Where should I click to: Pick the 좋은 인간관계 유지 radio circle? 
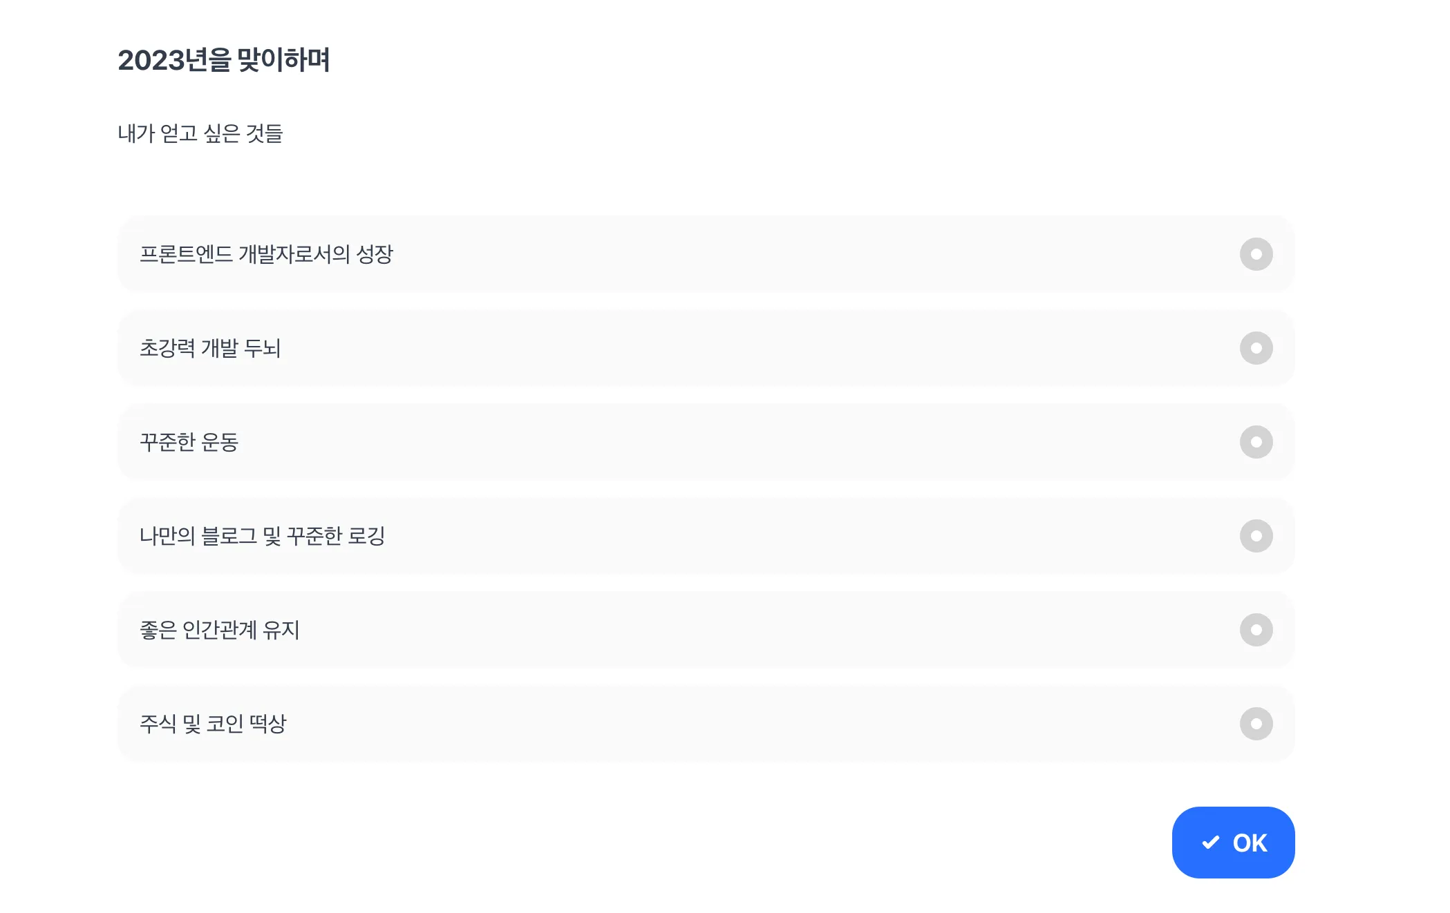tap(1256, 630)
